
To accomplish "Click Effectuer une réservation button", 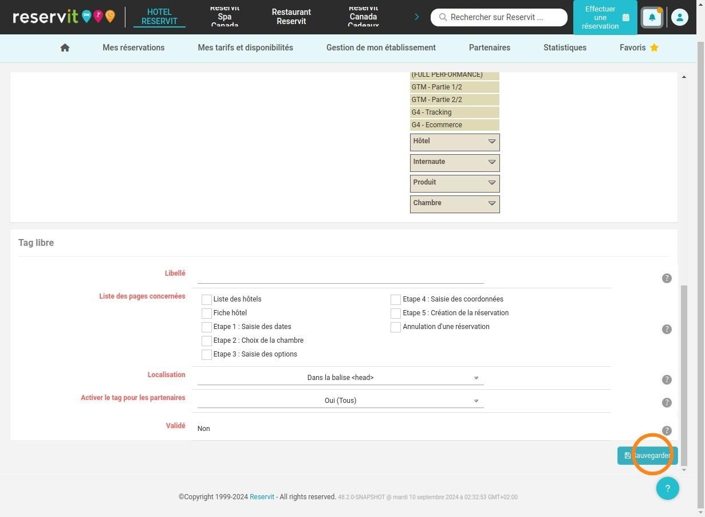I will click(605, 17).
